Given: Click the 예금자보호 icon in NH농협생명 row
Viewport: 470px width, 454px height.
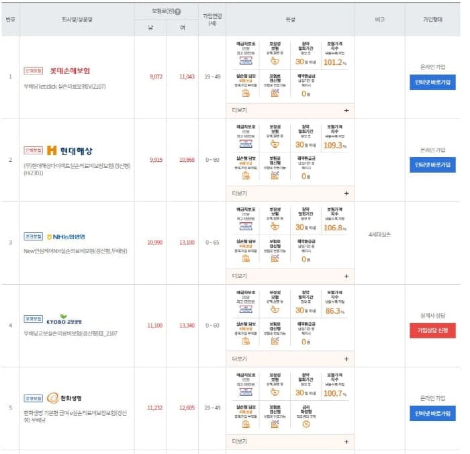Looking at the screenshot, I should pos(246,226).
